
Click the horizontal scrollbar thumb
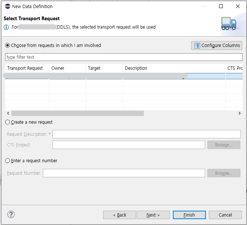77,113
